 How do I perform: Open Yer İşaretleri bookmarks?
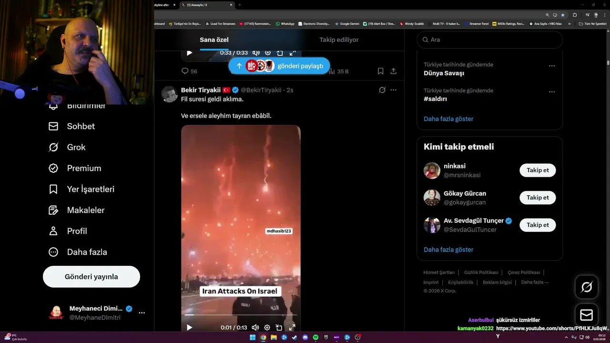point(81,189)
